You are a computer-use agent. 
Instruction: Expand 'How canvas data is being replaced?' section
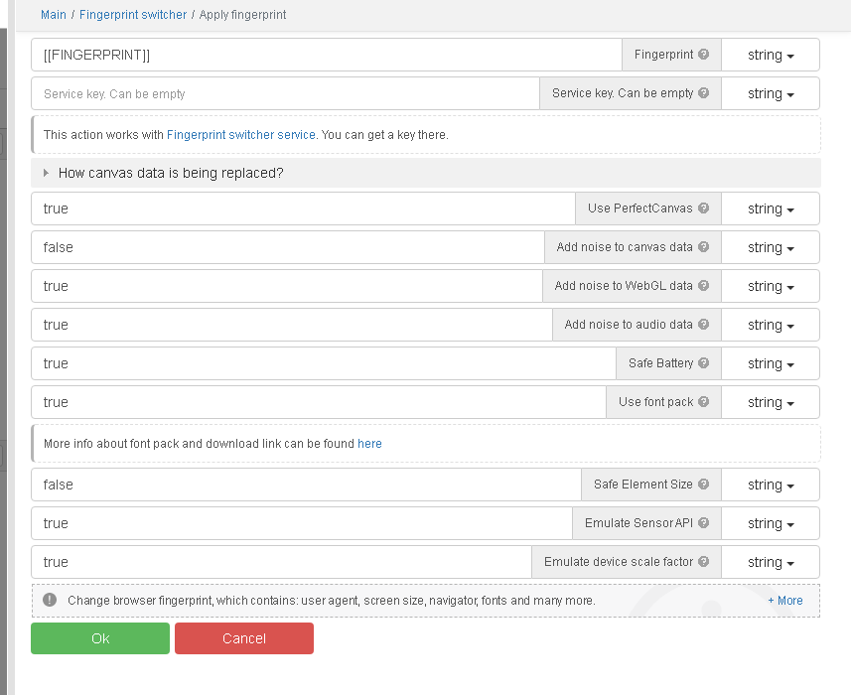(x=171, y=173)
